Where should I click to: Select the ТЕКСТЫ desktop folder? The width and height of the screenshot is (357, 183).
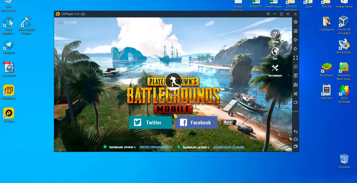(327, 4)
